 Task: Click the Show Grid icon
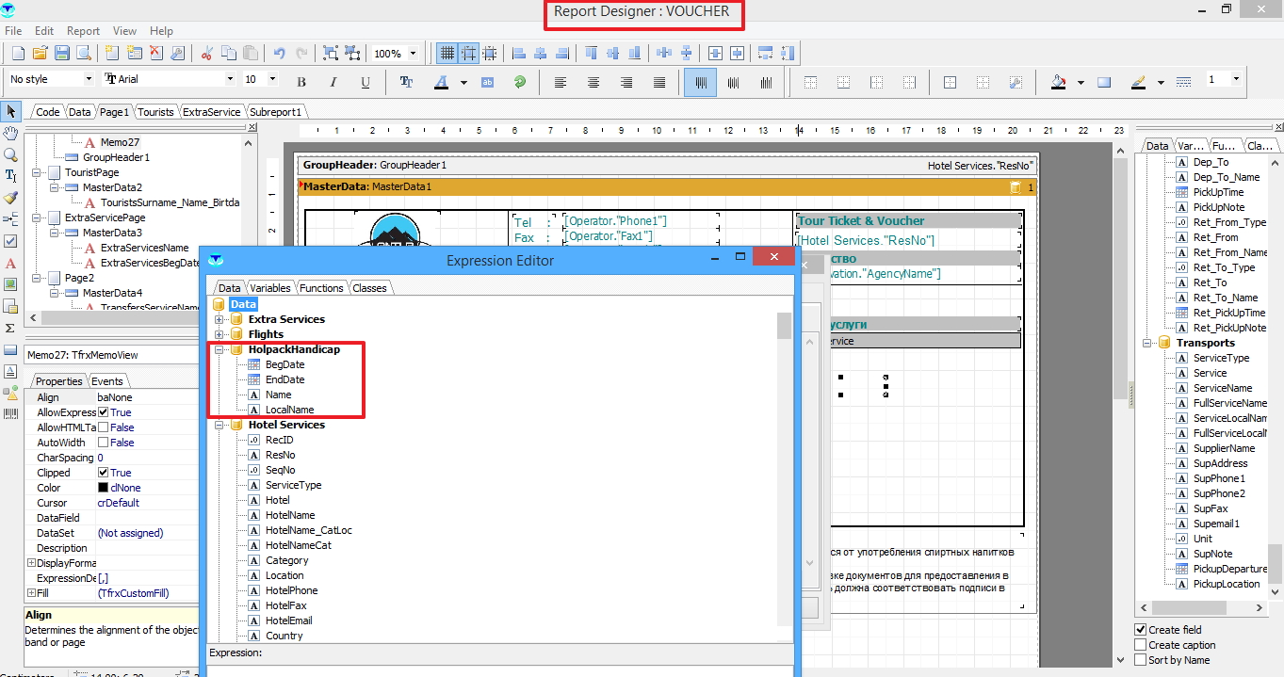(447, 54)
